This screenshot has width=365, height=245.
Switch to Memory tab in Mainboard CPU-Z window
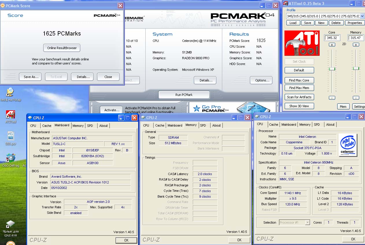[x=78, y=126]
